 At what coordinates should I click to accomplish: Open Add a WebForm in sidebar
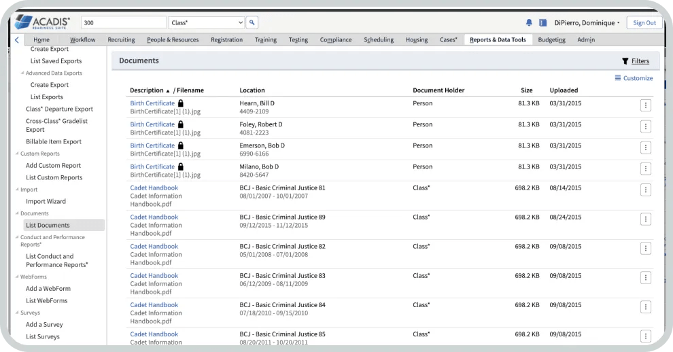(48, 289)
